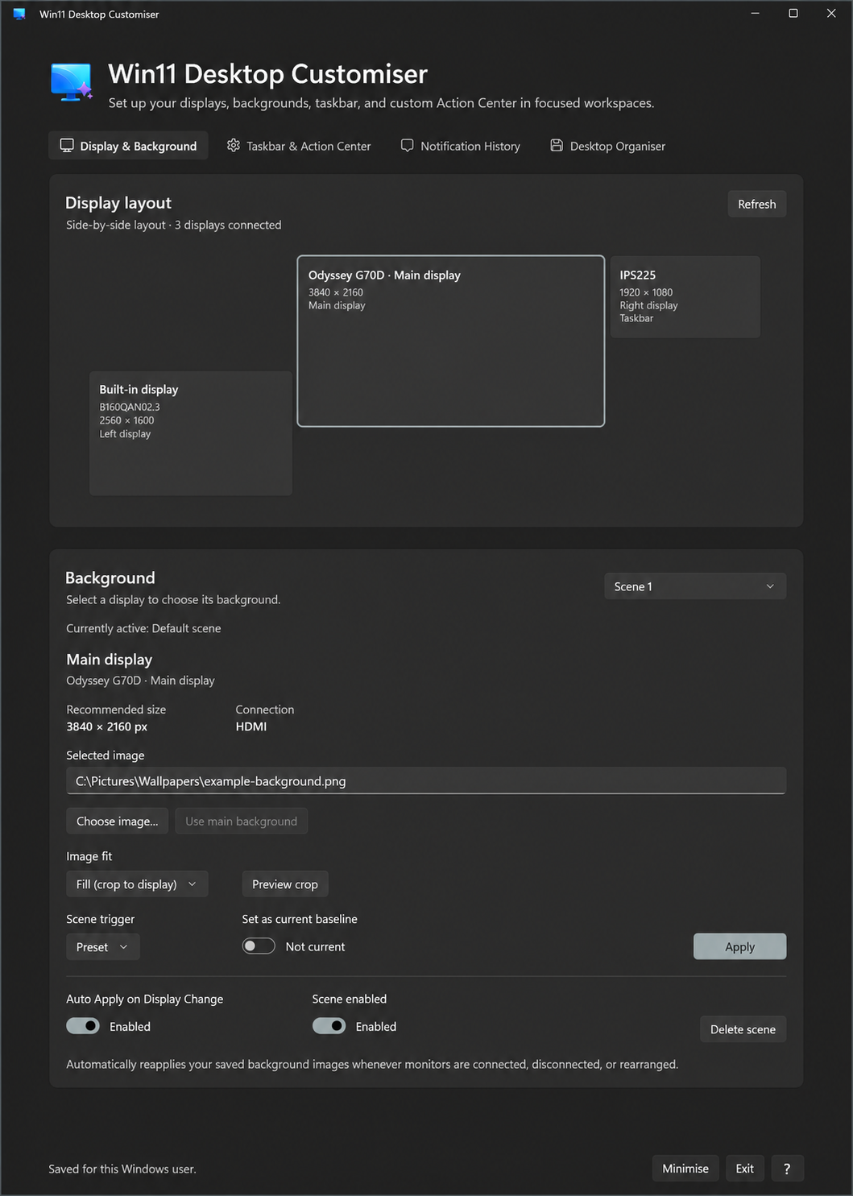This screenshot has height=1196, width=853.
Task: Select the IPS225 right display tile
Action: point(685,296)
